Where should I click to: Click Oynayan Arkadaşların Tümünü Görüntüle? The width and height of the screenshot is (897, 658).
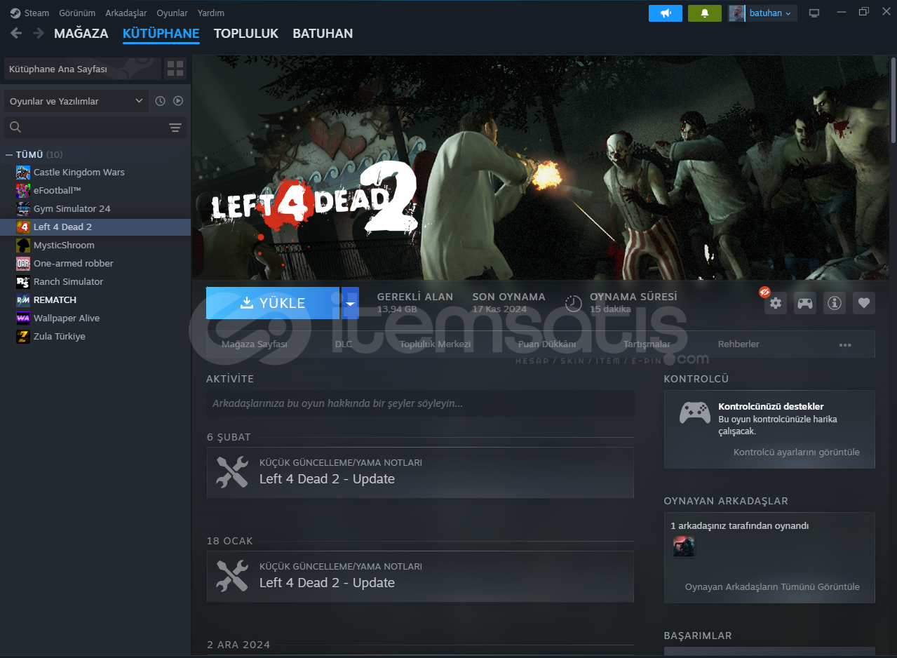(772, 587)
